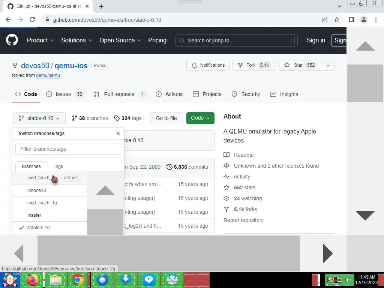The image size is (384, 288).
Task: Open the 5.1k forks link
Action: pos(240,209)
